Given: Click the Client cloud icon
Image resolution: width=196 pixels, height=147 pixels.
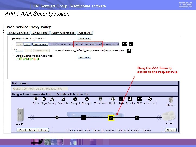Looking at the screenshot, I should point(169,116).
